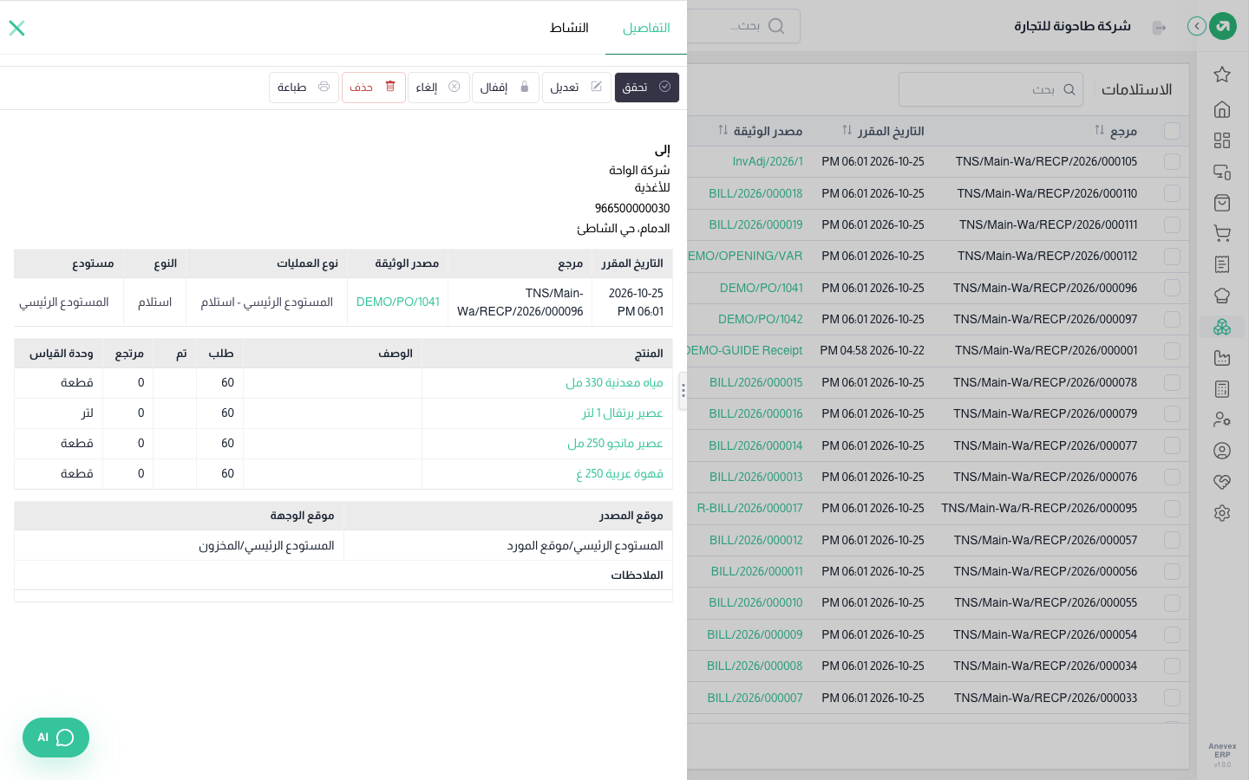
Task: Check the row TNS/Main-Wa/RECP/2026/000105
Action: [x=1172, y=162]
